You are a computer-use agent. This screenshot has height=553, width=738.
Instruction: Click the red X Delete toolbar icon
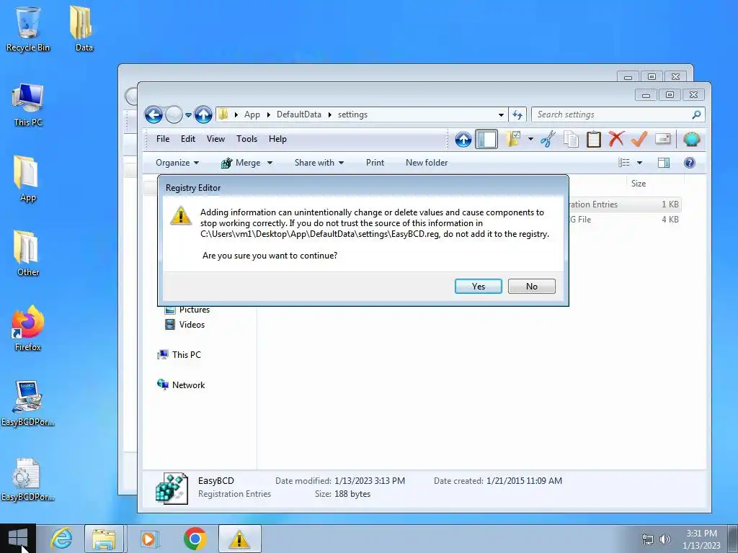tap(616, 139)
